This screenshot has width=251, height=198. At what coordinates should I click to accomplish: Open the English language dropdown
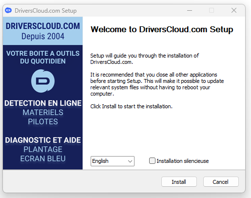coord(113,161)
